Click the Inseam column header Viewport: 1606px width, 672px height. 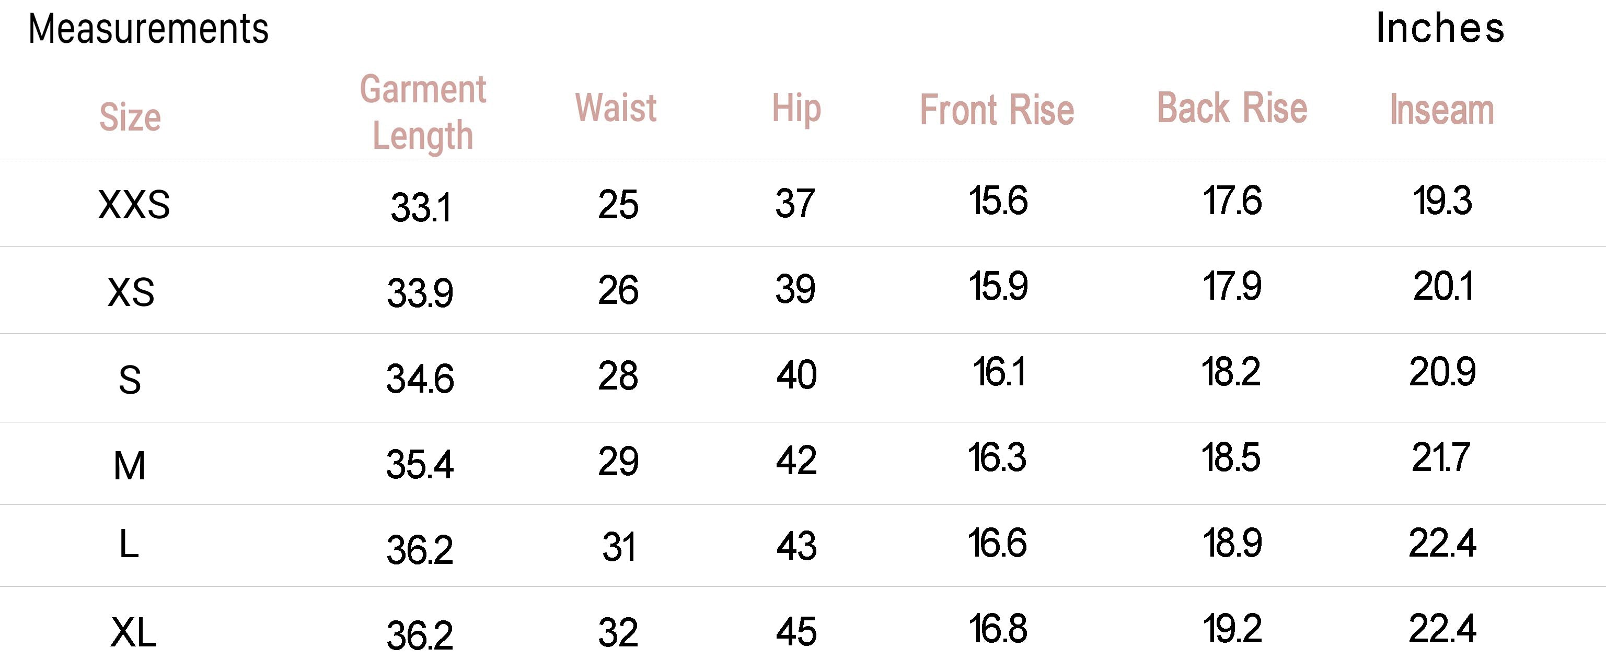(1441, 110)
